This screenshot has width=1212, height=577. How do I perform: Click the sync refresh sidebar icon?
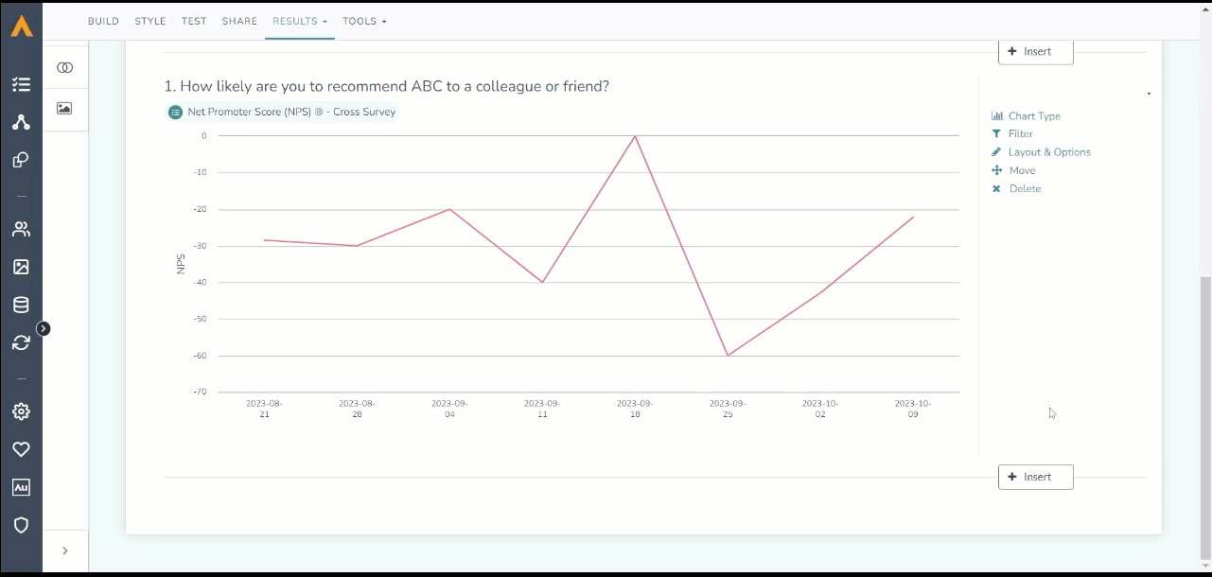[x=21, y=342]
